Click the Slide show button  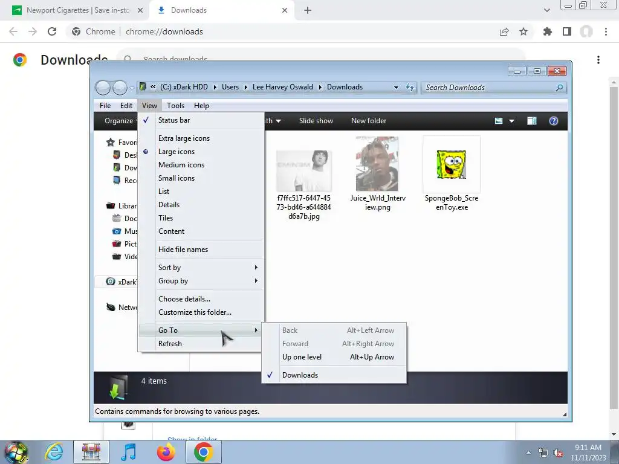(x=316, y=121)
